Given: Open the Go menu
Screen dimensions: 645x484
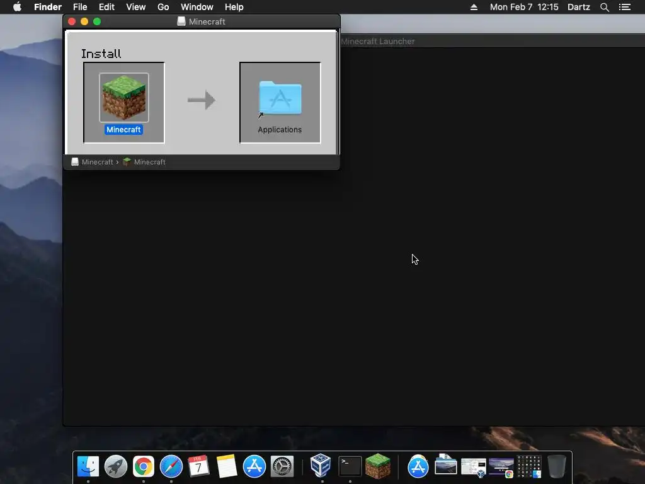Looking at the screenshot, I should pyautogui.click(x=163, y=7).
